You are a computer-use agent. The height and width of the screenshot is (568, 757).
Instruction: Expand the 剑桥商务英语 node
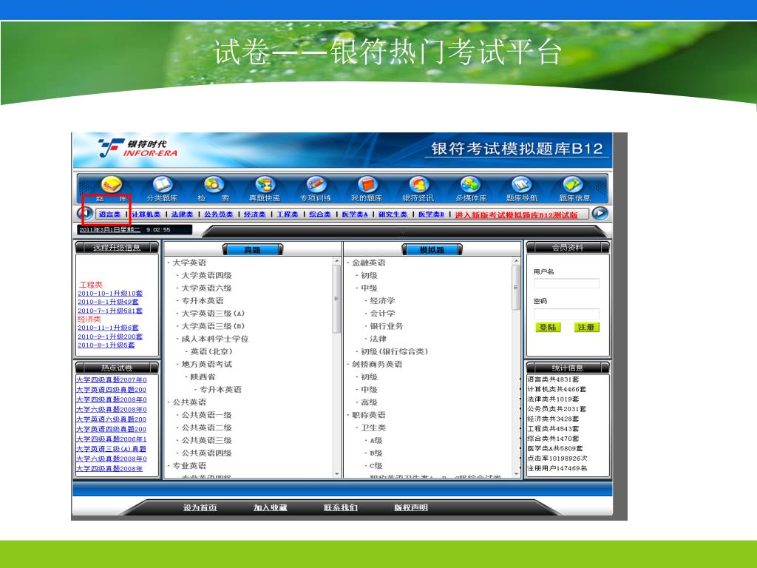point(376,364)
